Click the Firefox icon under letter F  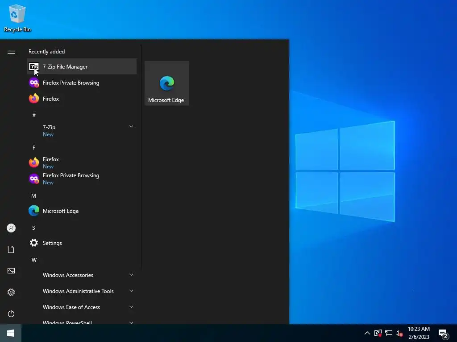(x=34, y=163)
